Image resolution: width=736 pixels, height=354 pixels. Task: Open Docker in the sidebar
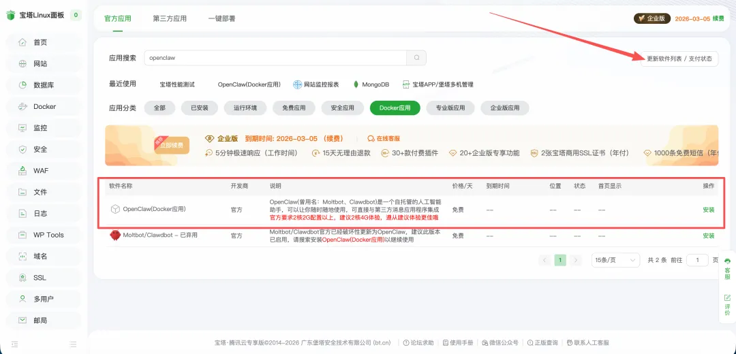tap(43, 106)
